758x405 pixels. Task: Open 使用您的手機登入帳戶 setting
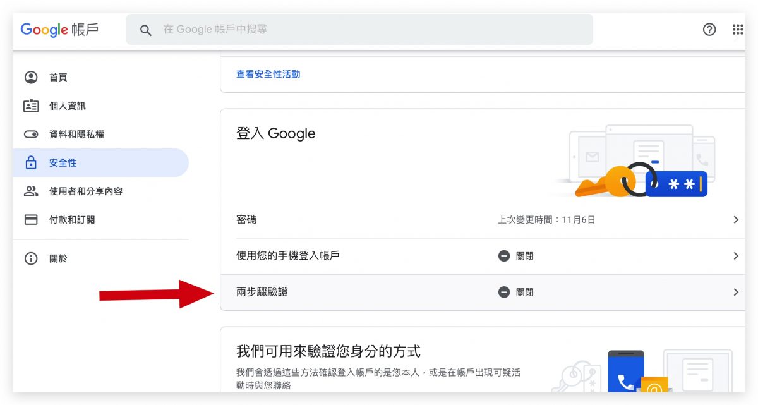pos(483,256)
